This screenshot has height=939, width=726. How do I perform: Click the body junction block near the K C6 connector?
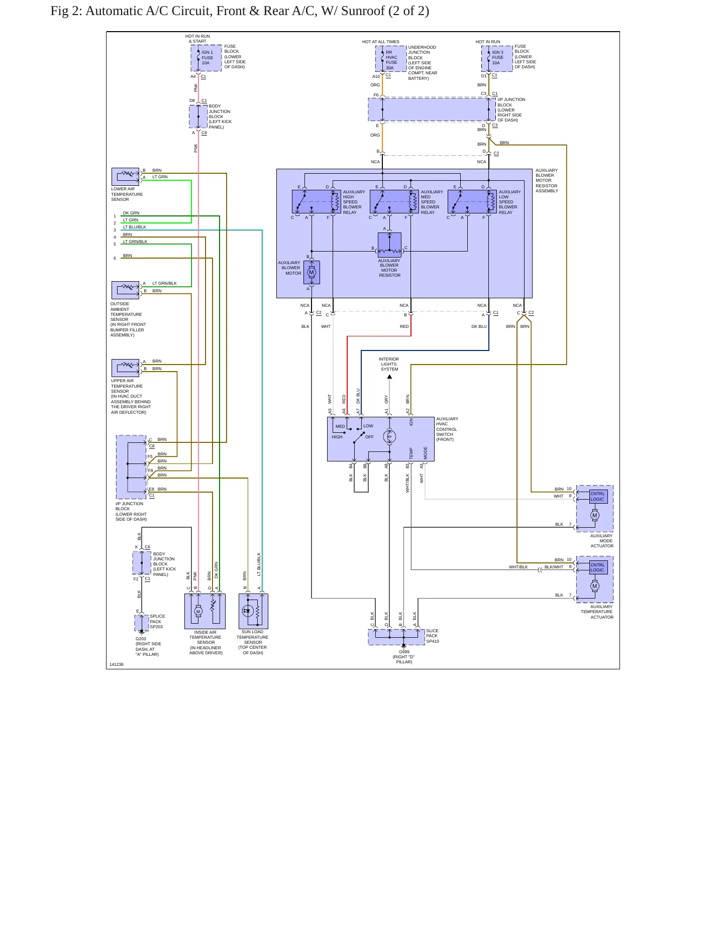point(142,563)
